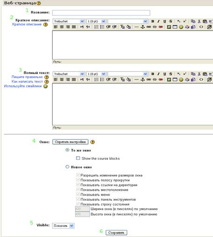The width and height of the screenshot is (213, 237).
Task: Insert horizontal rule in the Полный текст toolbar
Action: coord(137,79)
